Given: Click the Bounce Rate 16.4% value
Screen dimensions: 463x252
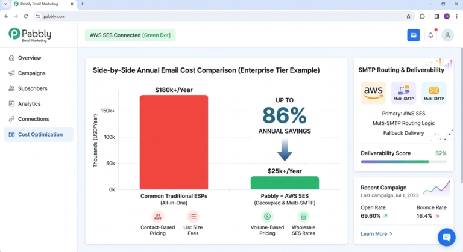Looking at the screenshot, I should point(424,216).
